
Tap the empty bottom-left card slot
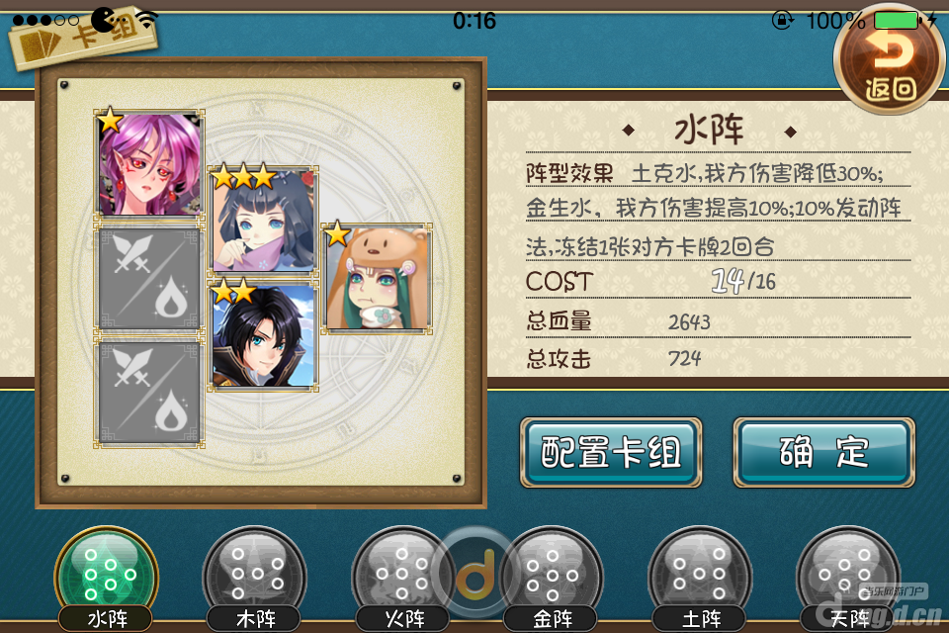click(149, 392)
